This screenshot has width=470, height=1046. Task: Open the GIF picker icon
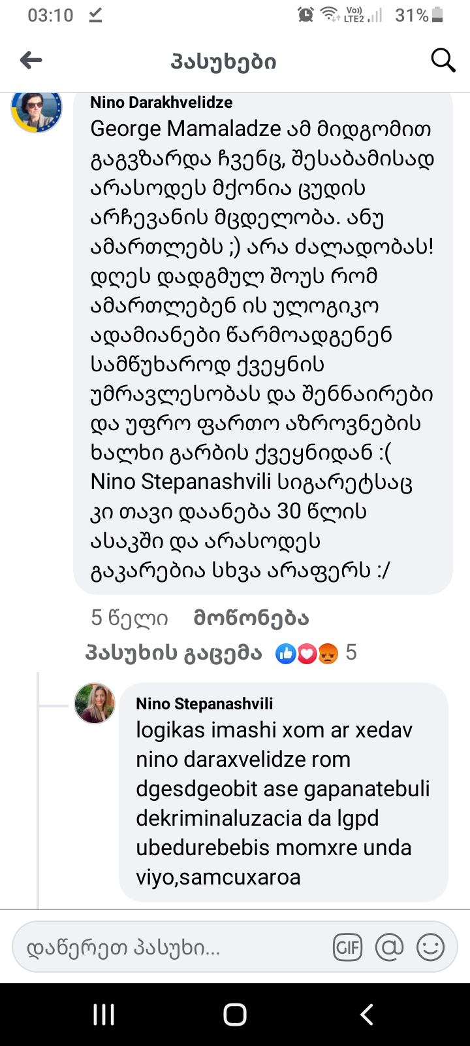(347, 947)
